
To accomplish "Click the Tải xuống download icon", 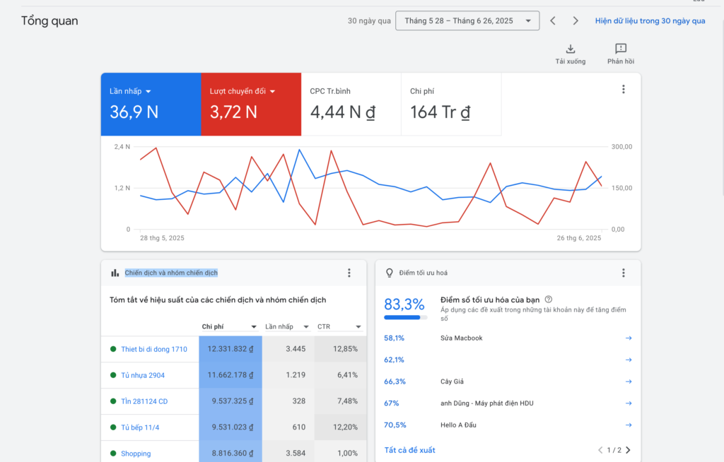I will point(571,49).
